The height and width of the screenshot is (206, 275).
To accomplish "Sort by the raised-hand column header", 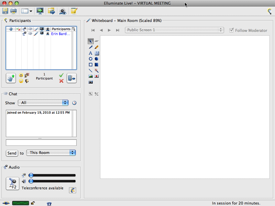I will click(x=11, y=29).
